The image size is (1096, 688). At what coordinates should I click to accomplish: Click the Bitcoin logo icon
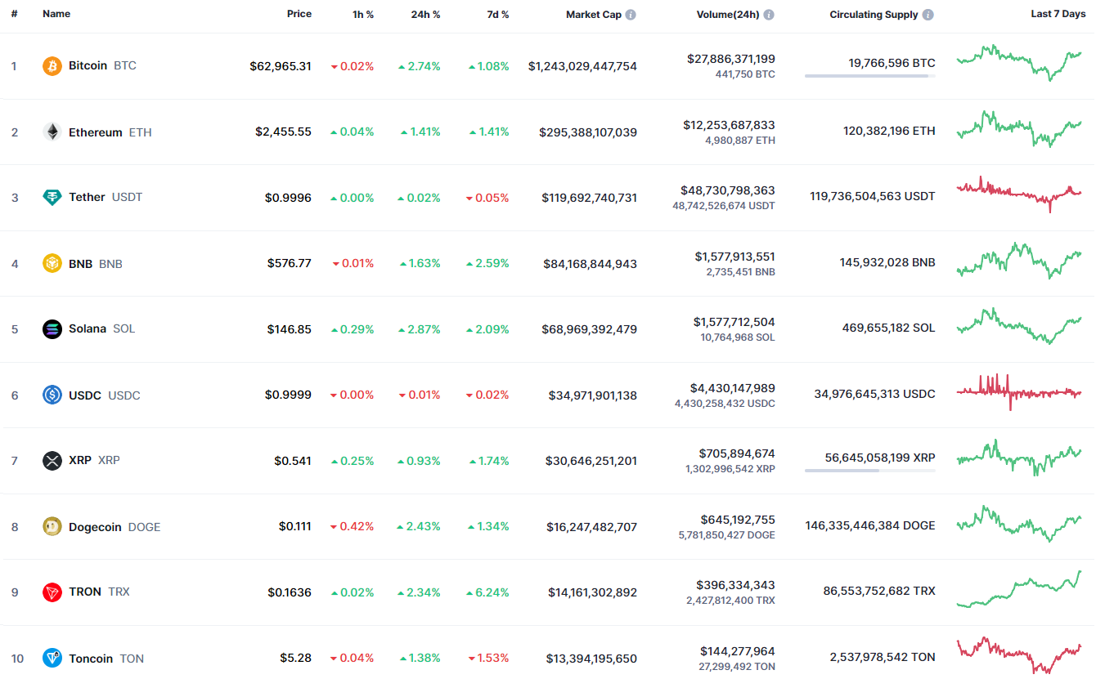tap(52, 66)
